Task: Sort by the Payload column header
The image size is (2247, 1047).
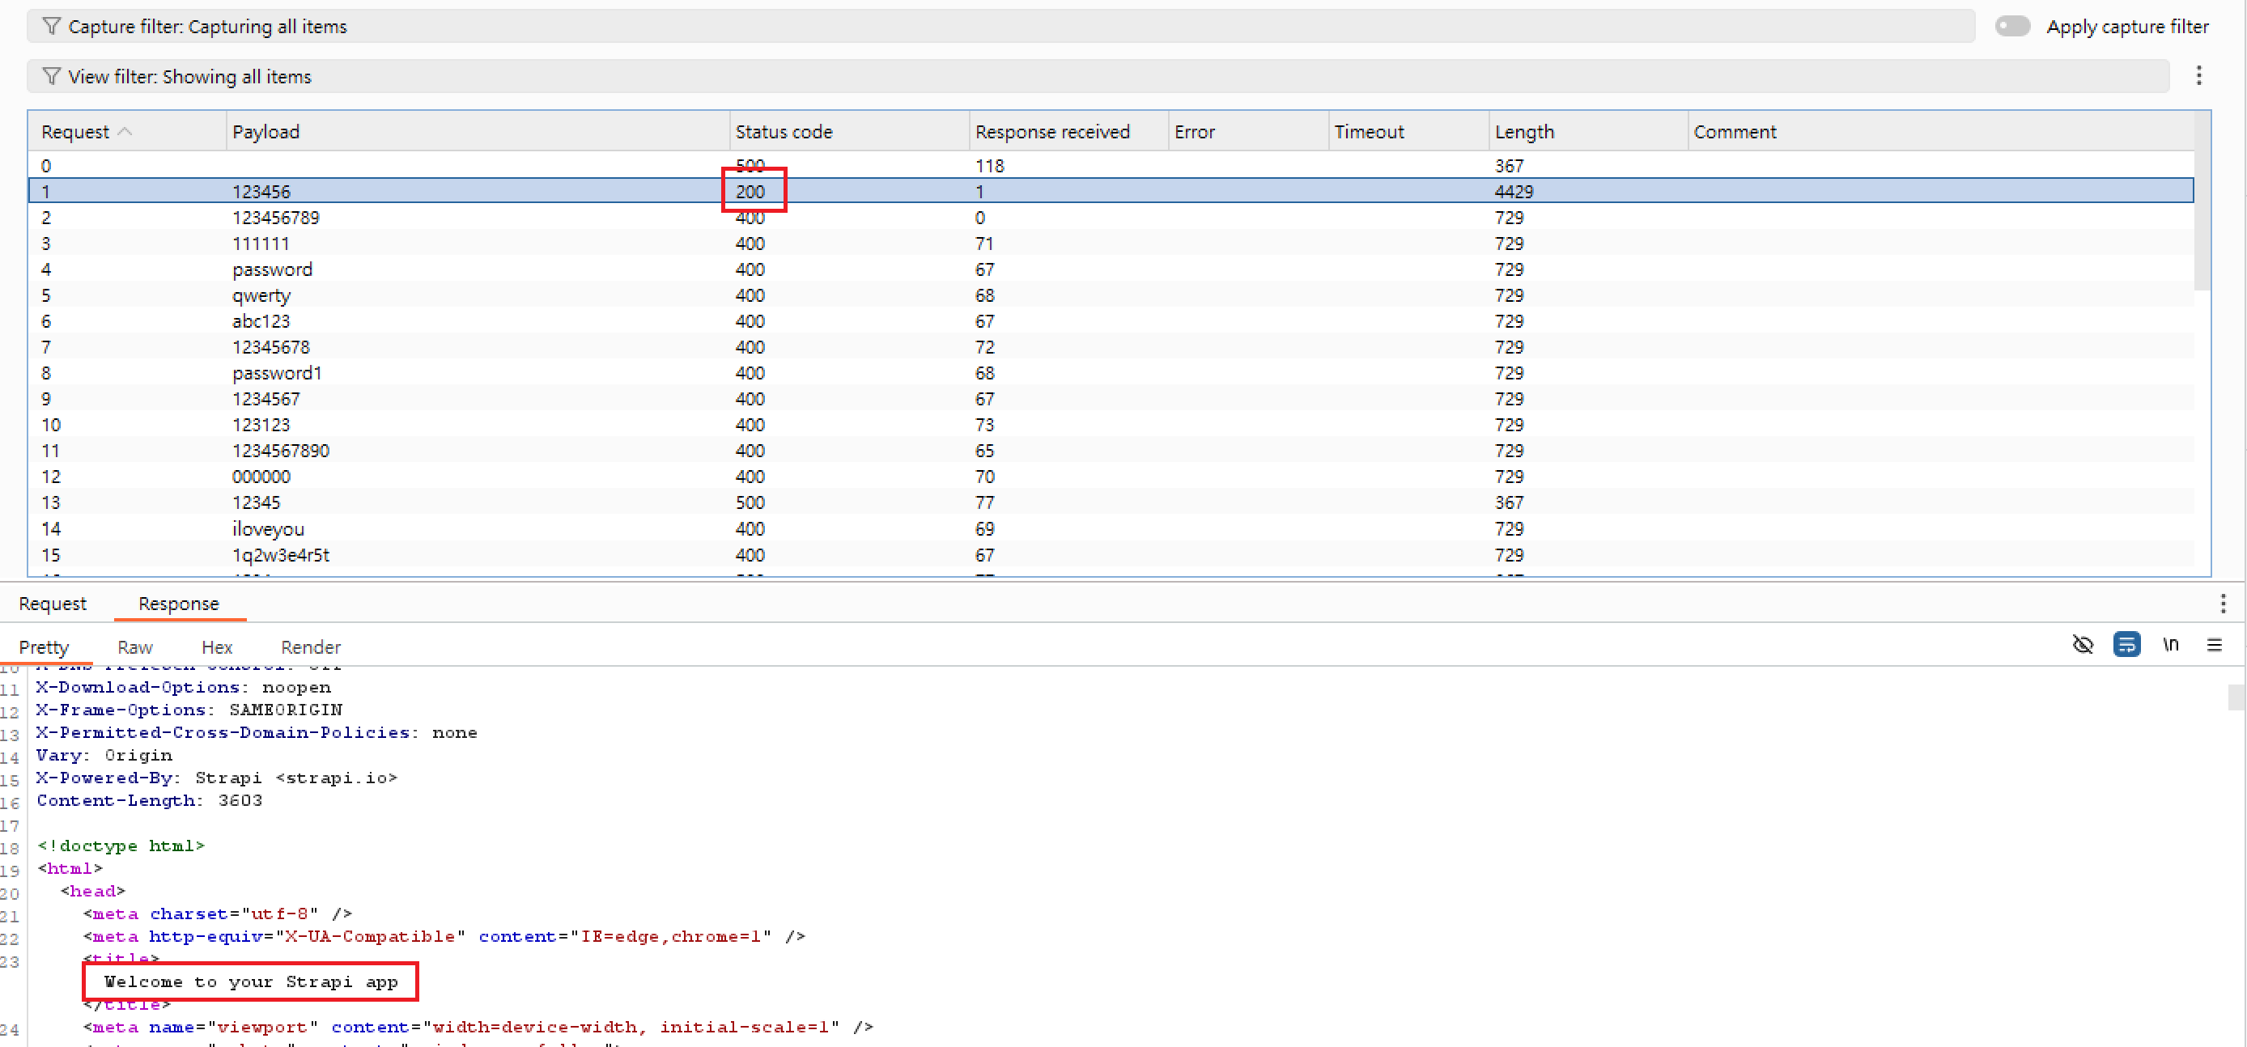Action: tap(477, 132)
